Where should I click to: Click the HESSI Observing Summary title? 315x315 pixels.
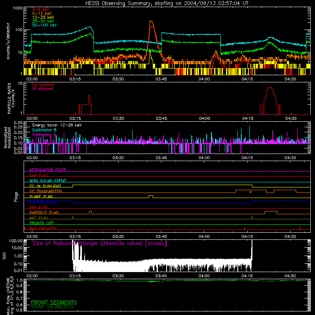(x=167, y=3)
